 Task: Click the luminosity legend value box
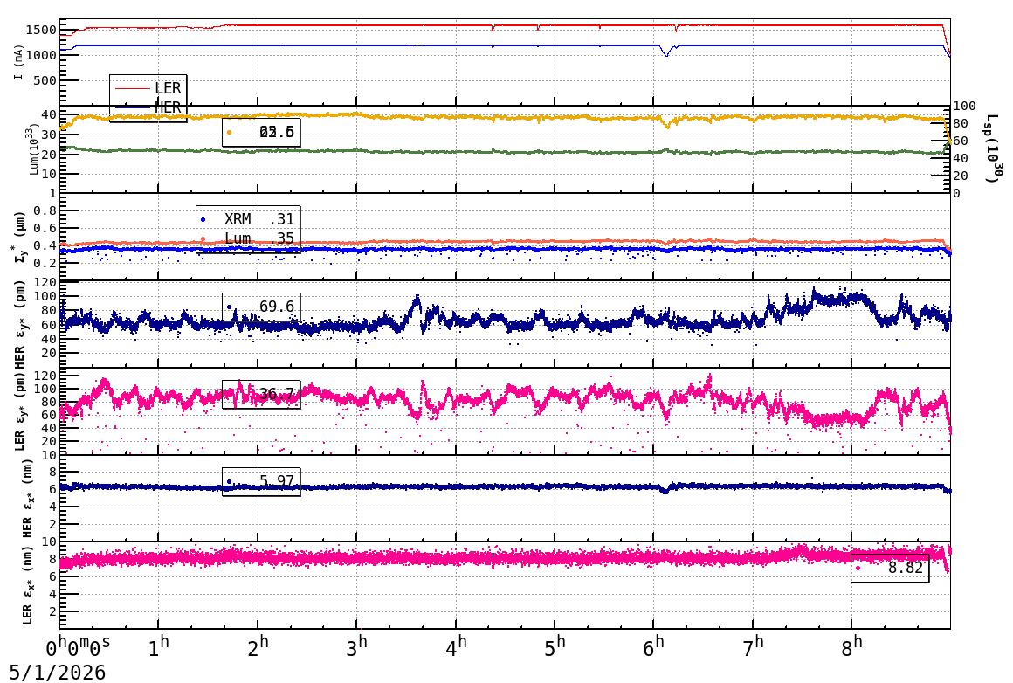(261, 133)
